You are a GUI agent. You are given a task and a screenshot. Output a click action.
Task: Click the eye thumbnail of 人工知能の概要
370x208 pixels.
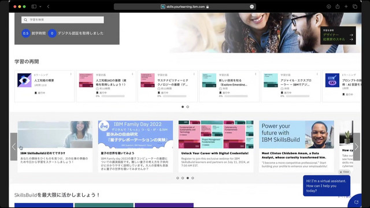(24, 80)
